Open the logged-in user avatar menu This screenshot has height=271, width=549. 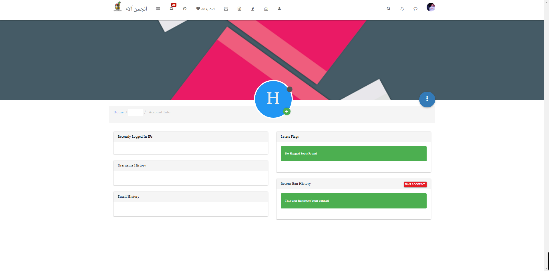[x=431, y=7]
